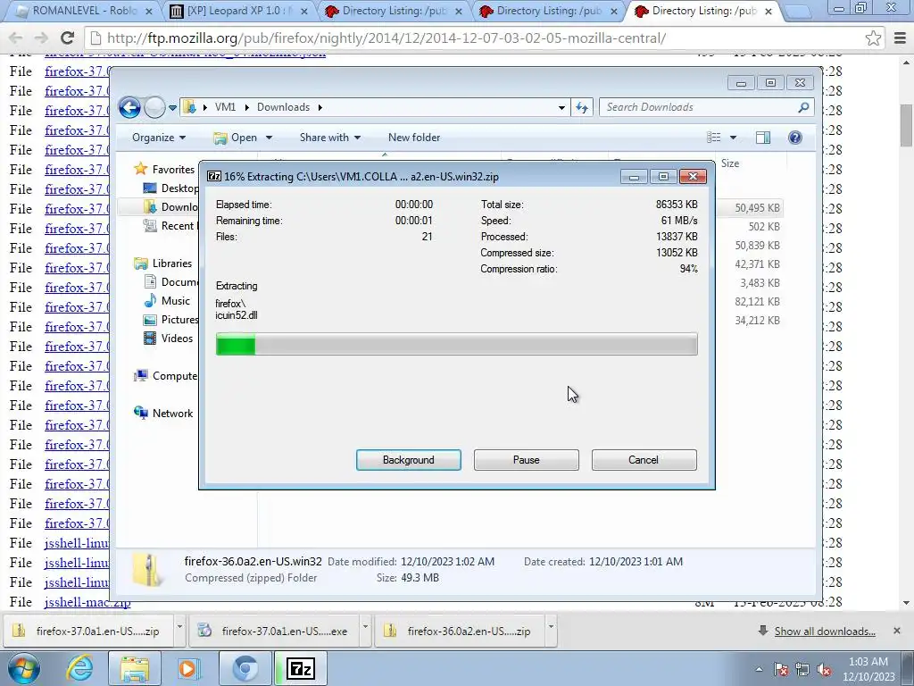Open firefox-36.0a2.en-US....zip download item

coord(458,631)
